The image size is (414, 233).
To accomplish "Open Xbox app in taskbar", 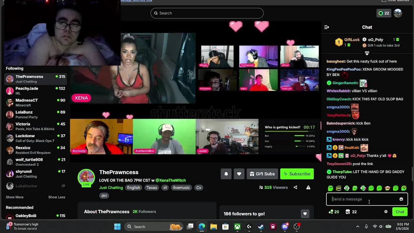I will pyautogui.click(x=237, y=227).
